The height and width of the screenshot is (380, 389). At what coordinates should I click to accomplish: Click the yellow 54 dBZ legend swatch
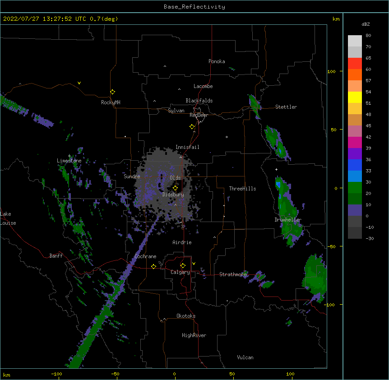point(355,97)
